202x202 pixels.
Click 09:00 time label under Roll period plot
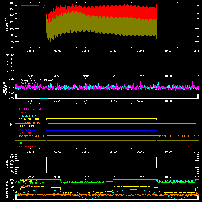[x=58, y=76]
